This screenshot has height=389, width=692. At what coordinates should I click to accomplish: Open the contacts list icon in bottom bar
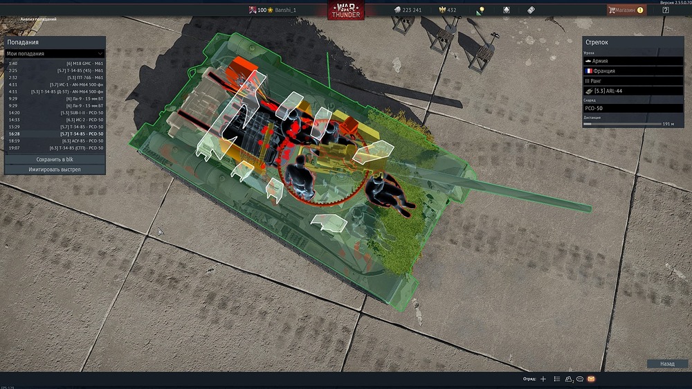point(556,379)
